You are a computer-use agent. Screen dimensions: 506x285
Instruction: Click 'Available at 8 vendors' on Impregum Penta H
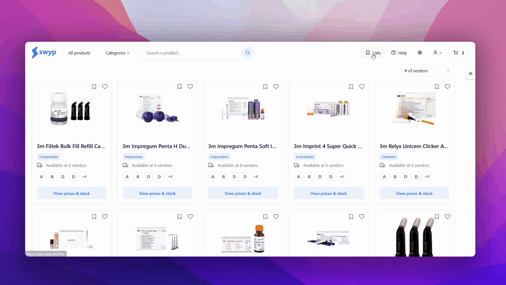point(152,165)
